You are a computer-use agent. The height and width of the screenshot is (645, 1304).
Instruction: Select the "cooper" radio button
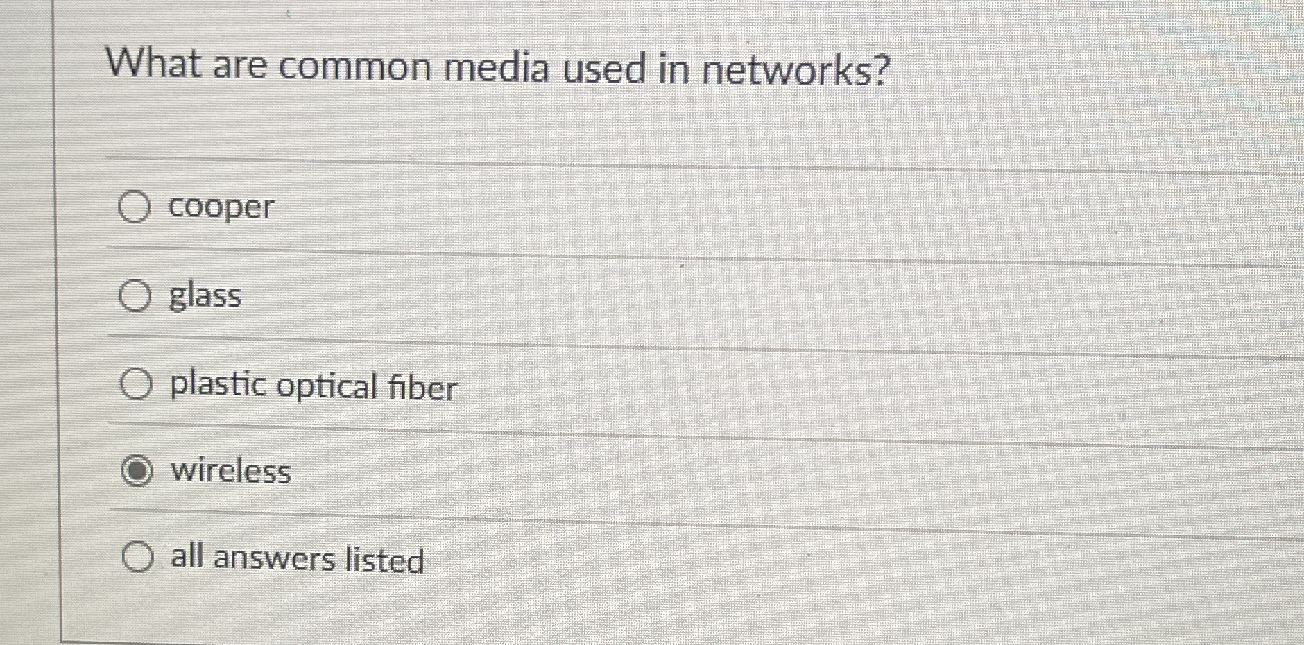136,207
